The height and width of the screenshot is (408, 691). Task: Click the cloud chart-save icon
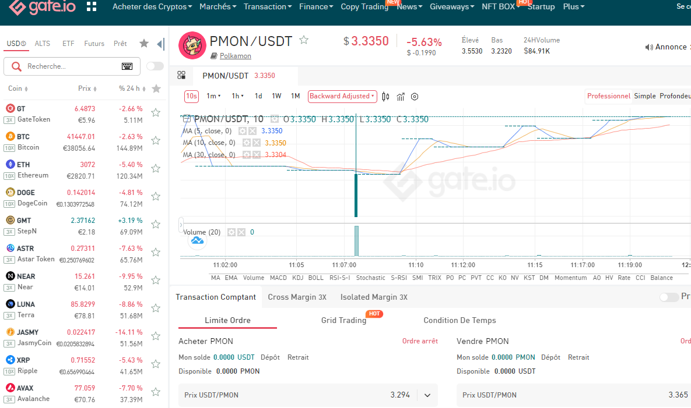click(x=198, y=240)
